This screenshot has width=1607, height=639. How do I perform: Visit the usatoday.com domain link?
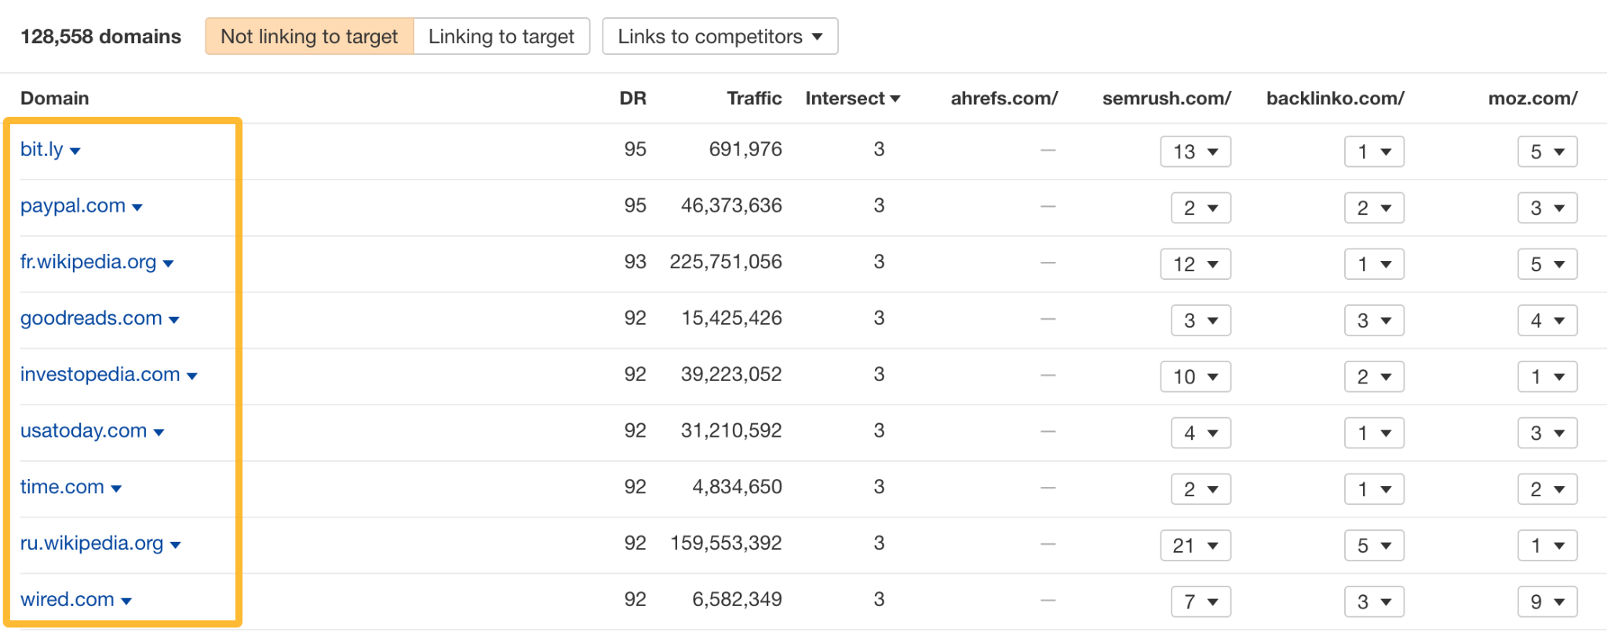click(82, 430)
